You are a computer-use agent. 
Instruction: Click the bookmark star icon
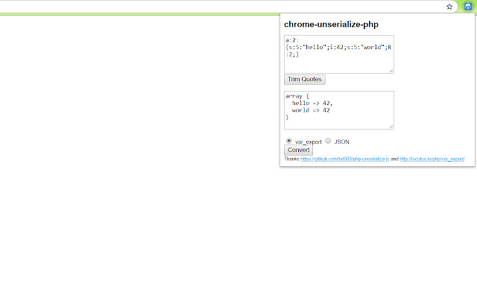click(449, 7)
